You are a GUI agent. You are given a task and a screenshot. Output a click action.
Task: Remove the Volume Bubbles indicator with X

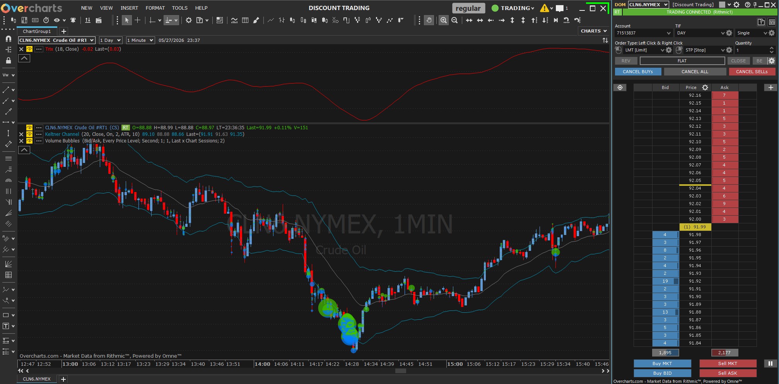[21, 141]
